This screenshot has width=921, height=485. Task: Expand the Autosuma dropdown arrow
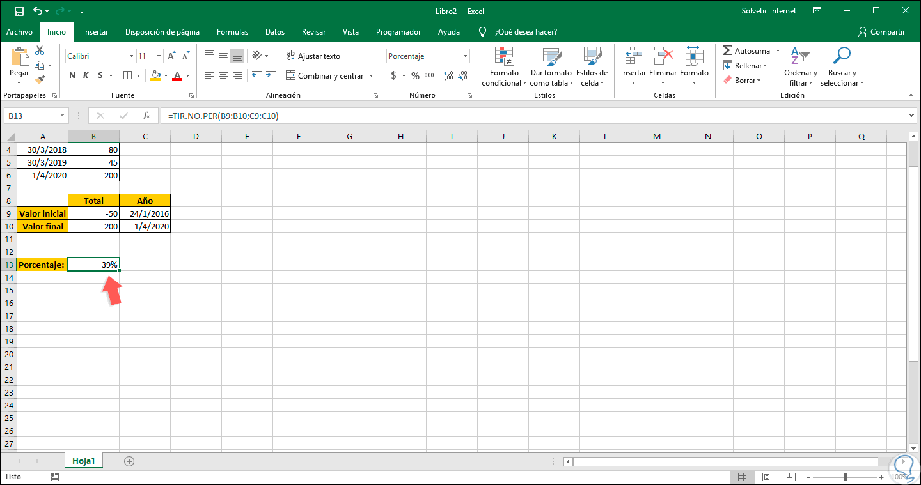coord(778,51)
